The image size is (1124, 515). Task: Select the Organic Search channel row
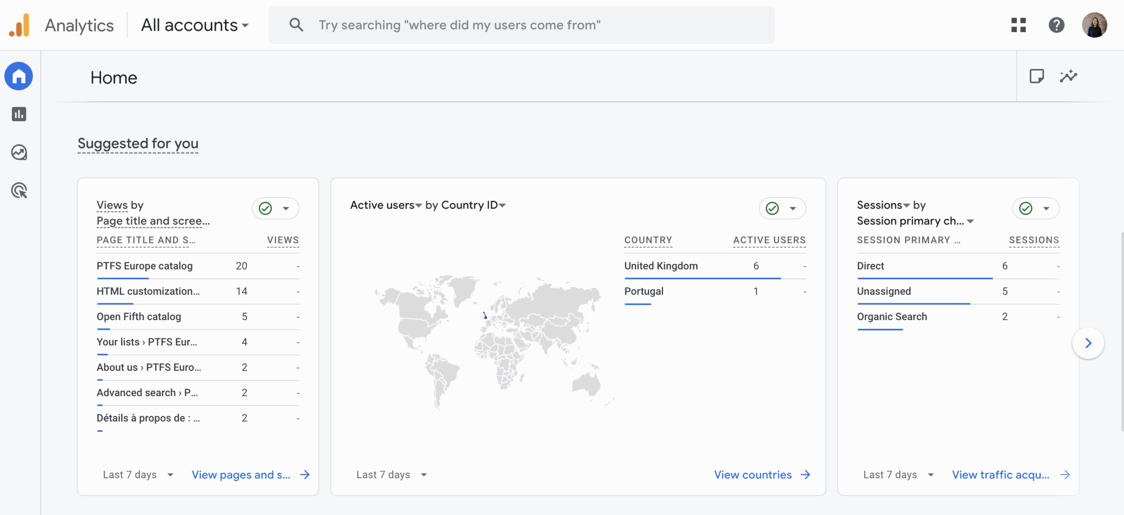pos(958,317)
